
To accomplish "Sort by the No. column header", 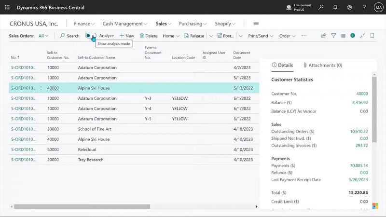I will 15,57.
